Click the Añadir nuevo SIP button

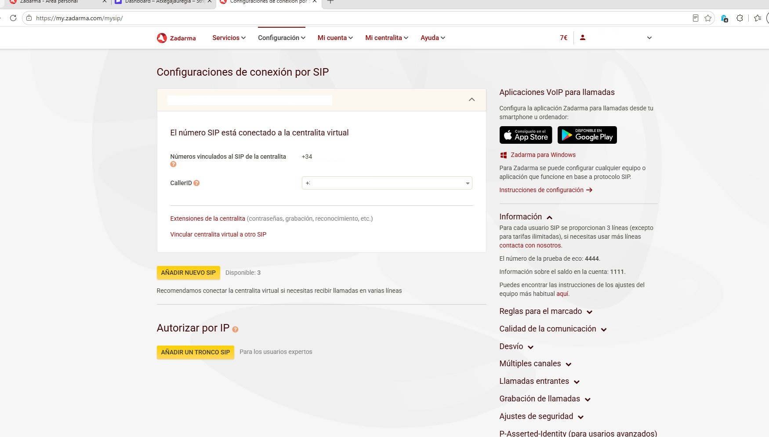click(x=189, y=273)
